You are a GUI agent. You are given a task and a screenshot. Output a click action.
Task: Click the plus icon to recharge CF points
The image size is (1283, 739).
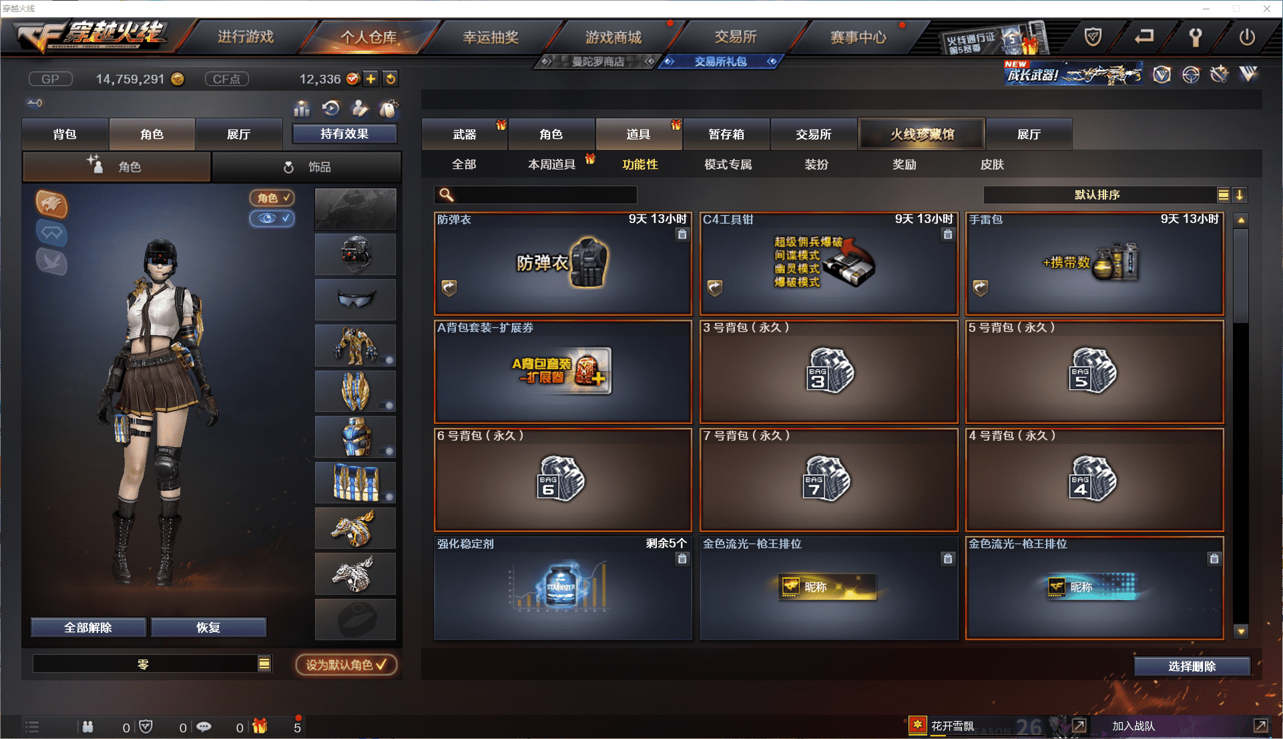(370, 79)
